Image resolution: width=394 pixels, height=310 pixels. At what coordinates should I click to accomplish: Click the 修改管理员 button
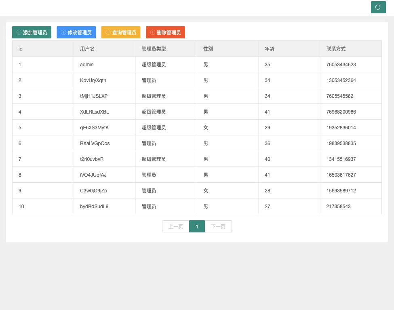tap(76, 32)
